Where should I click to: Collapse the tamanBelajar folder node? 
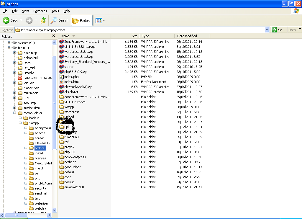(x=14, y=113)
